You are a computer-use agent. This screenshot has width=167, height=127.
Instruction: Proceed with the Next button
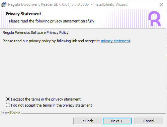117,121
